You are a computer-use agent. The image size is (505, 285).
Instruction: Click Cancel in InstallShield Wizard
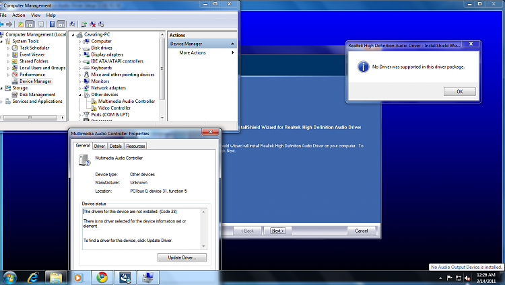tap(362, 231)
